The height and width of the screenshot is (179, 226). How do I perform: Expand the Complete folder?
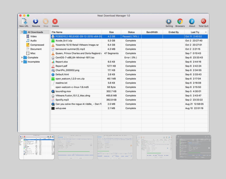click(22, 58)
